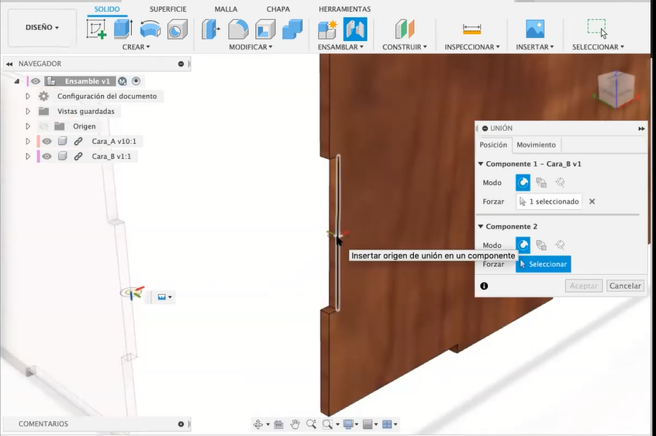The image size is (656, 436).
Task: Select the Fillet tool
Action: pyautogui.click(x=238, y=29)
